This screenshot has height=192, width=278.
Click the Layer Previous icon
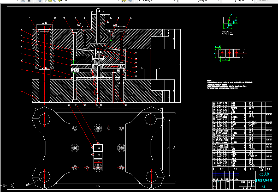pyautogui.click(x=130, y=1)
